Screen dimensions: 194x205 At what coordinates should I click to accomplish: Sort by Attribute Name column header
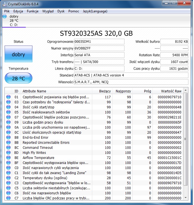(56, 91)
